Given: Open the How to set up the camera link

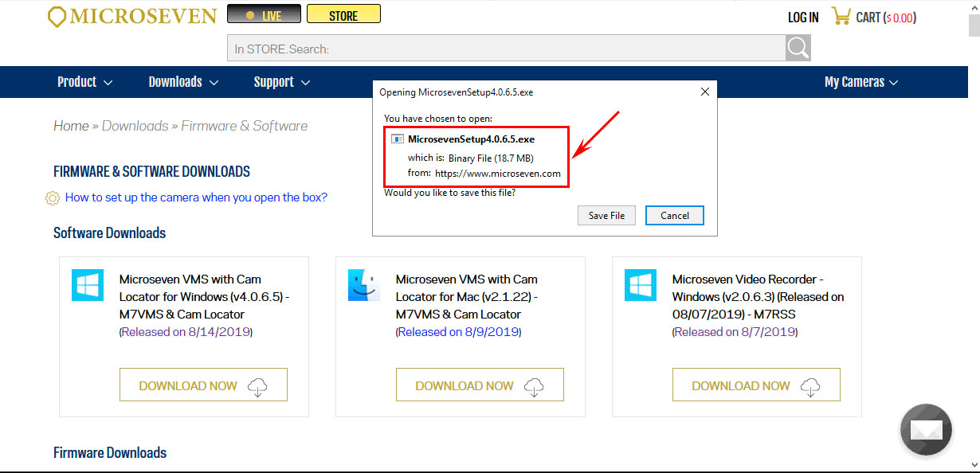Looking at the screenshot, I should [x=196, y=197].
